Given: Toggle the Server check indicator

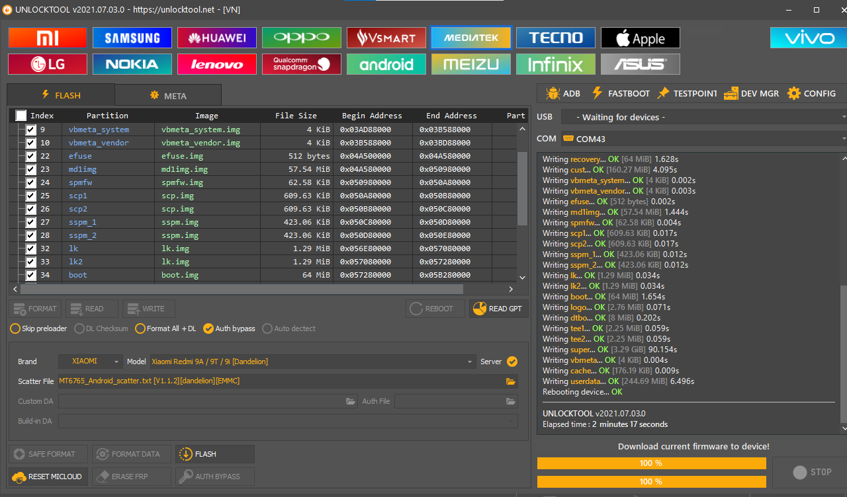Looking at the screenshot, I should 512,362.
